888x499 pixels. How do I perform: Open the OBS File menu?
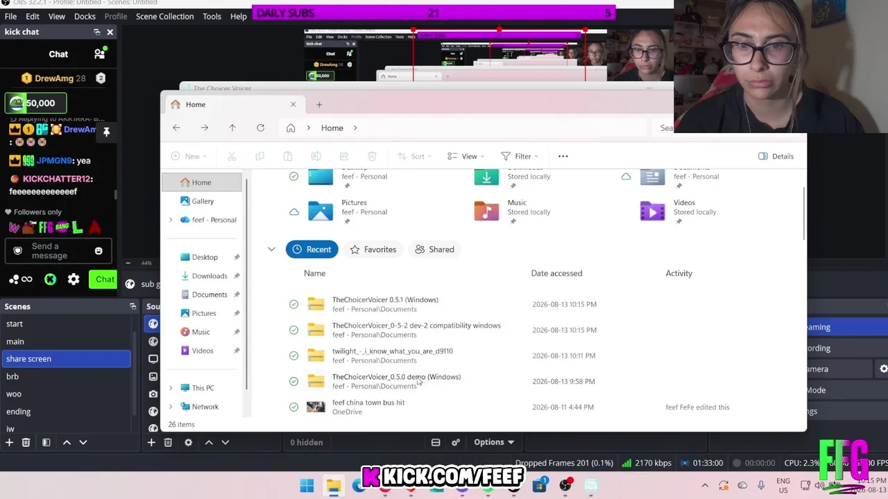point(10,16)
